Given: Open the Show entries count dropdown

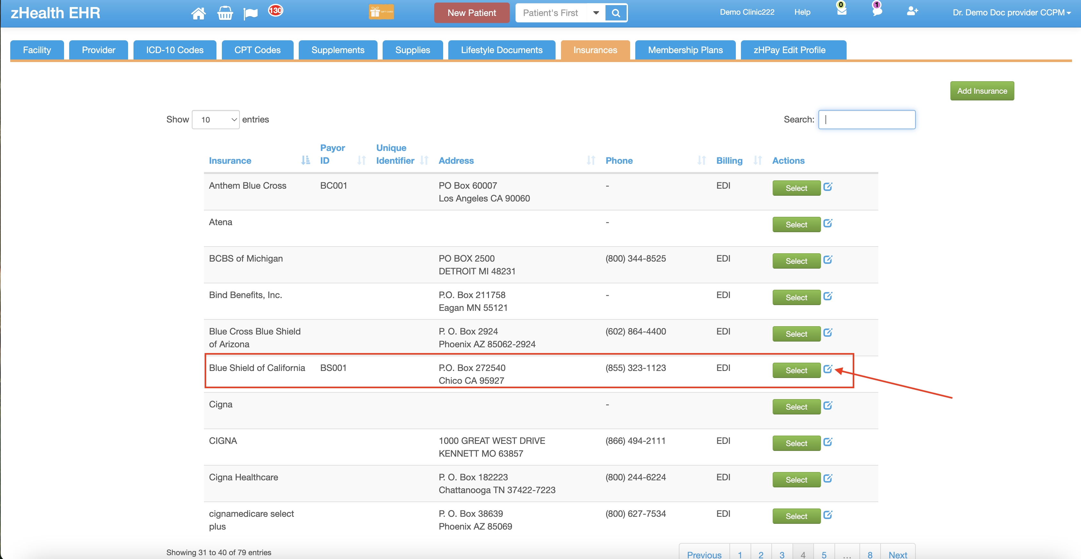Looking at the screenshot, I should pos(216,120).
